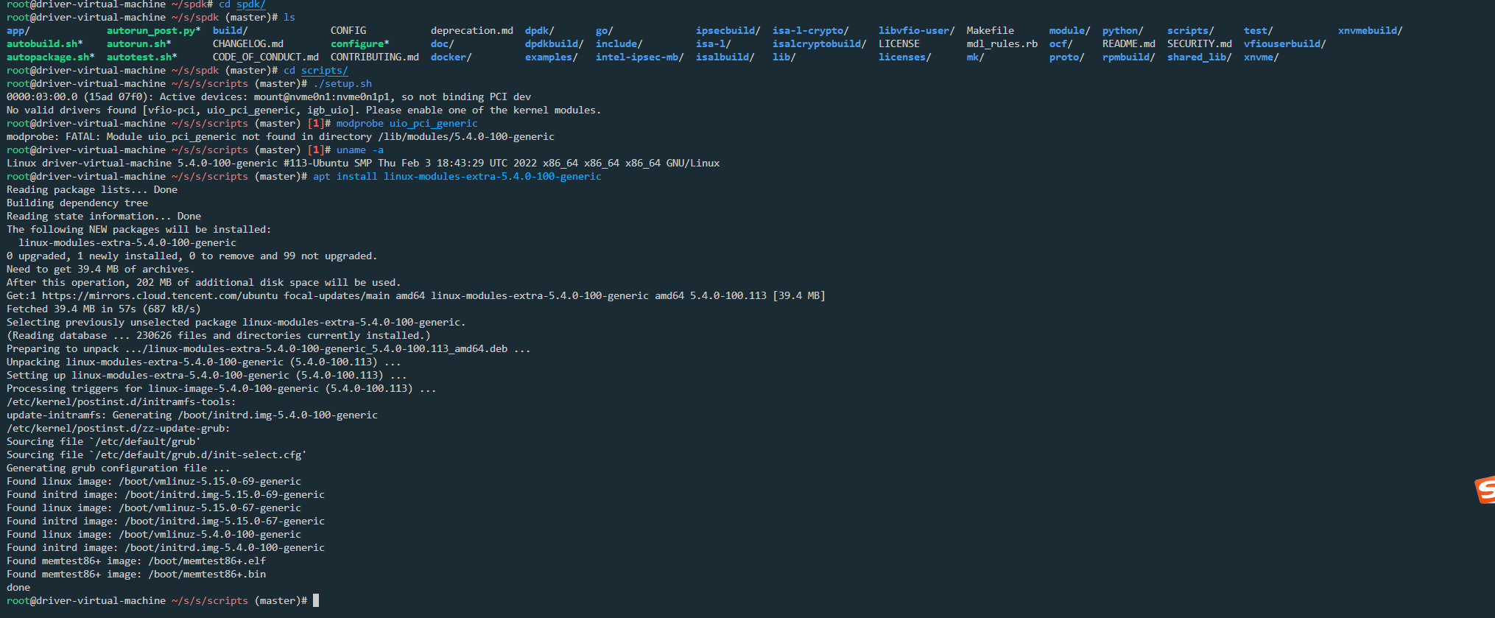The height and width of the screenshot is (618, 1495).
Task: Click the go/ directory entry
Action: pos(605,31)
